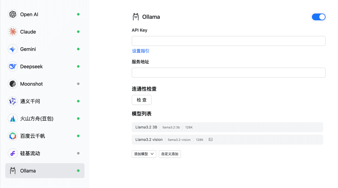This screenshot has width=338, height=188.
Task: Open the 添加模型 dropdown
Action: point(144,154)
